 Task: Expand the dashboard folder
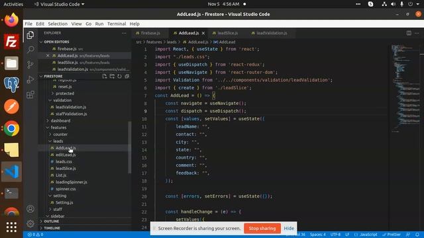60,120
